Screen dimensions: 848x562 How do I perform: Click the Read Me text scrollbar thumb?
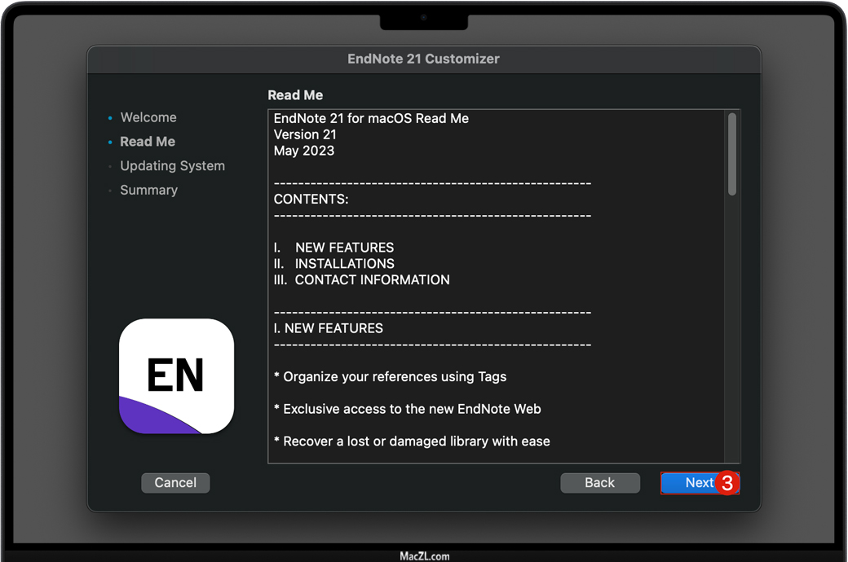pyautogui.click(x=732, y=153)
